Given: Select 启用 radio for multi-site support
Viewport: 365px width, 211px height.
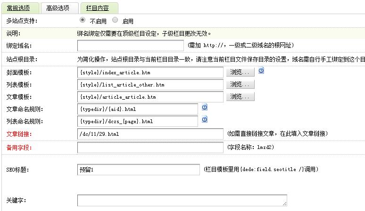Looking at the screenshot, I should pos(115,20).
